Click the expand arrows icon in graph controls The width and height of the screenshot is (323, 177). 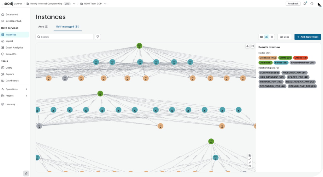[x=250, y=159]
